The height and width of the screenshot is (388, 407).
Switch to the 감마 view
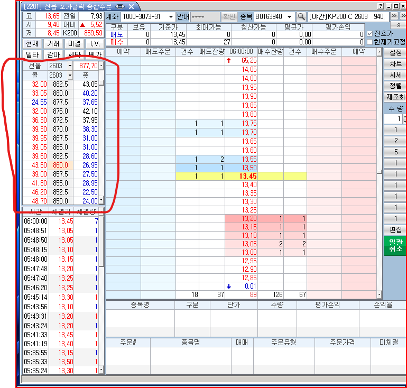52,54
